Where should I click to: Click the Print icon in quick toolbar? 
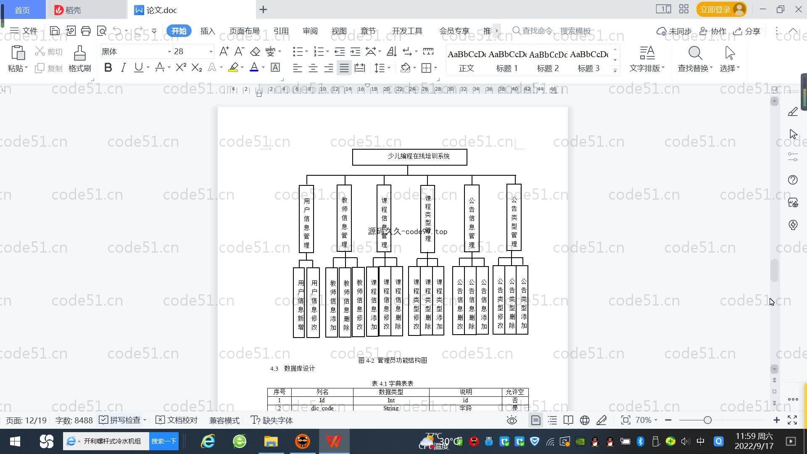point(86,31)
